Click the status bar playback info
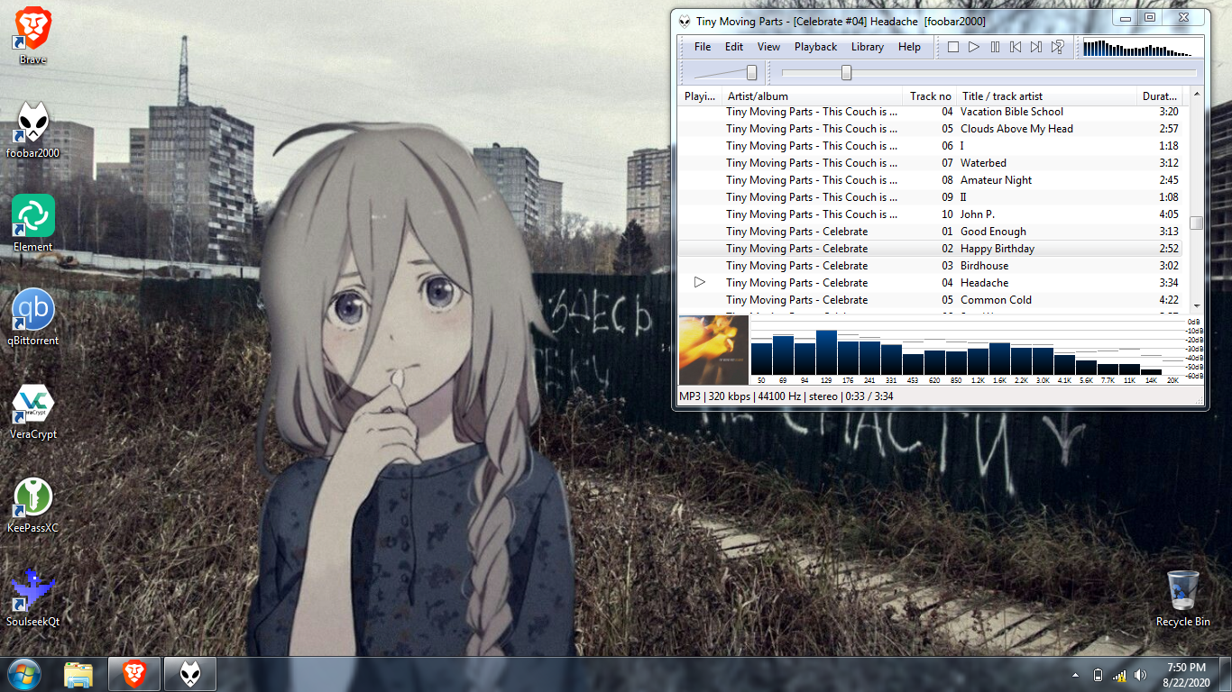Image resolution: width=1232 pixels, height=692 pixels. [x=786, y=396]
